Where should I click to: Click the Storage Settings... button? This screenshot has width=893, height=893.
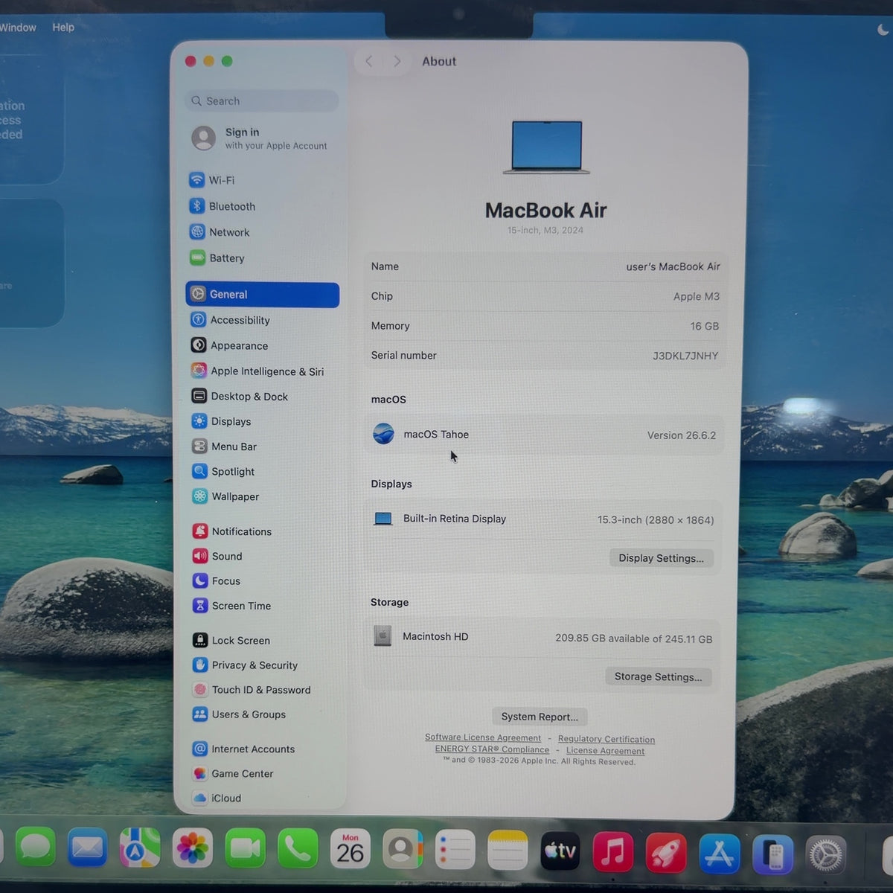coord(659,676)
